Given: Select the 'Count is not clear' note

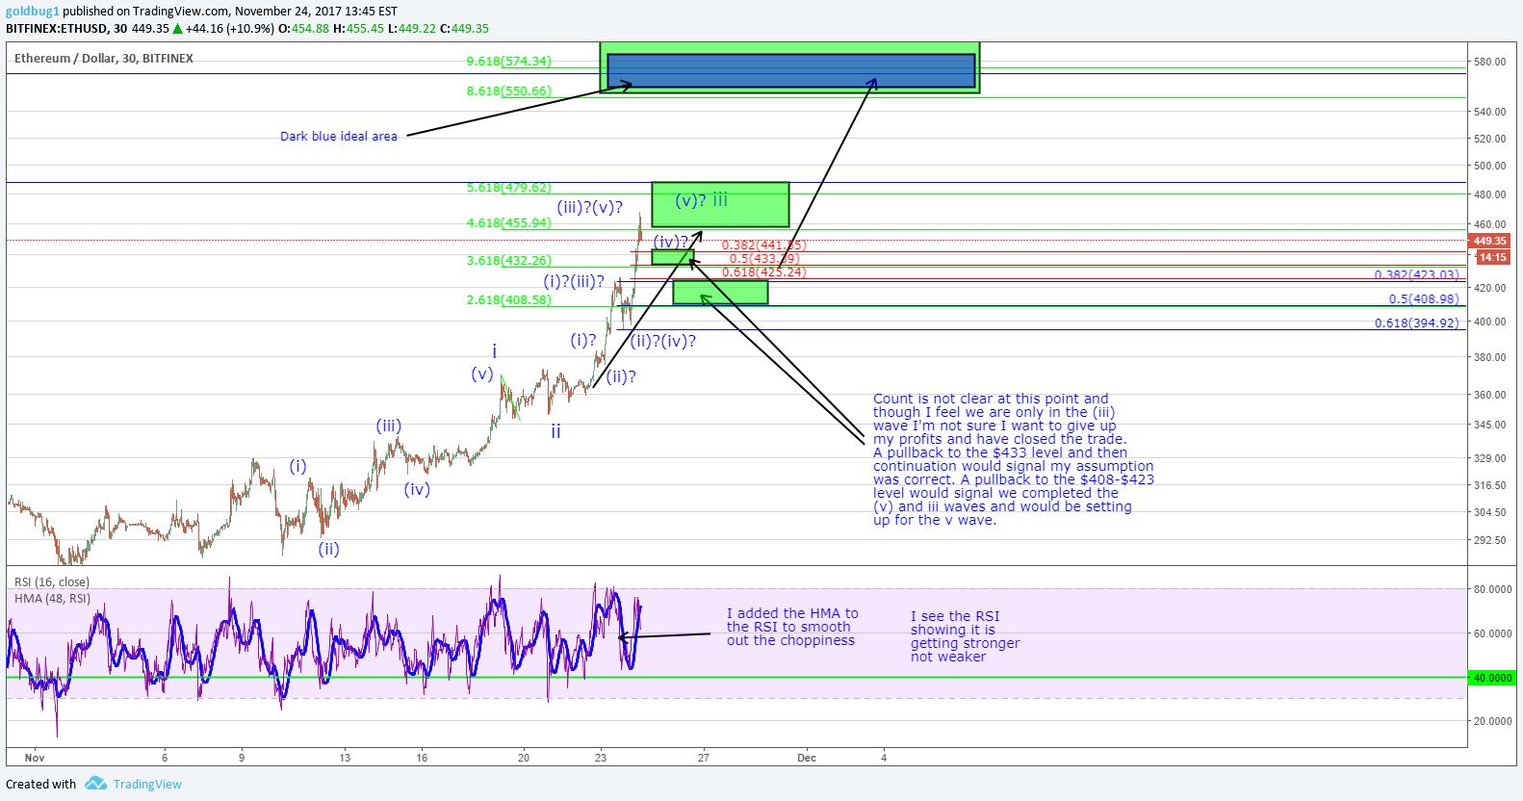Looking at the screenshot, I should [x=1013, y=459].
